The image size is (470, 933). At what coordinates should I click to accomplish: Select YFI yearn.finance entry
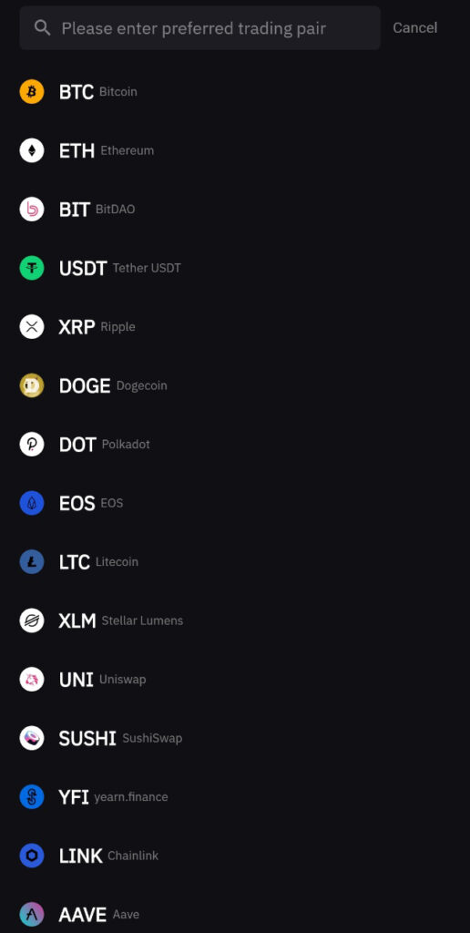(x=235, y=796)
